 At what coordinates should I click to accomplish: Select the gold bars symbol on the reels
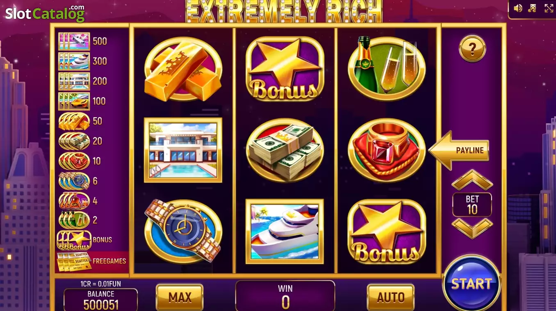tap(183, 68)
